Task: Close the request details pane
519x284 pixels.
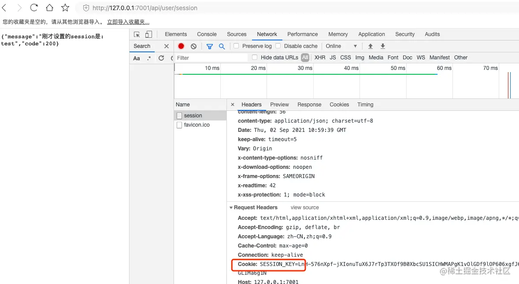Action: [232, 104]
